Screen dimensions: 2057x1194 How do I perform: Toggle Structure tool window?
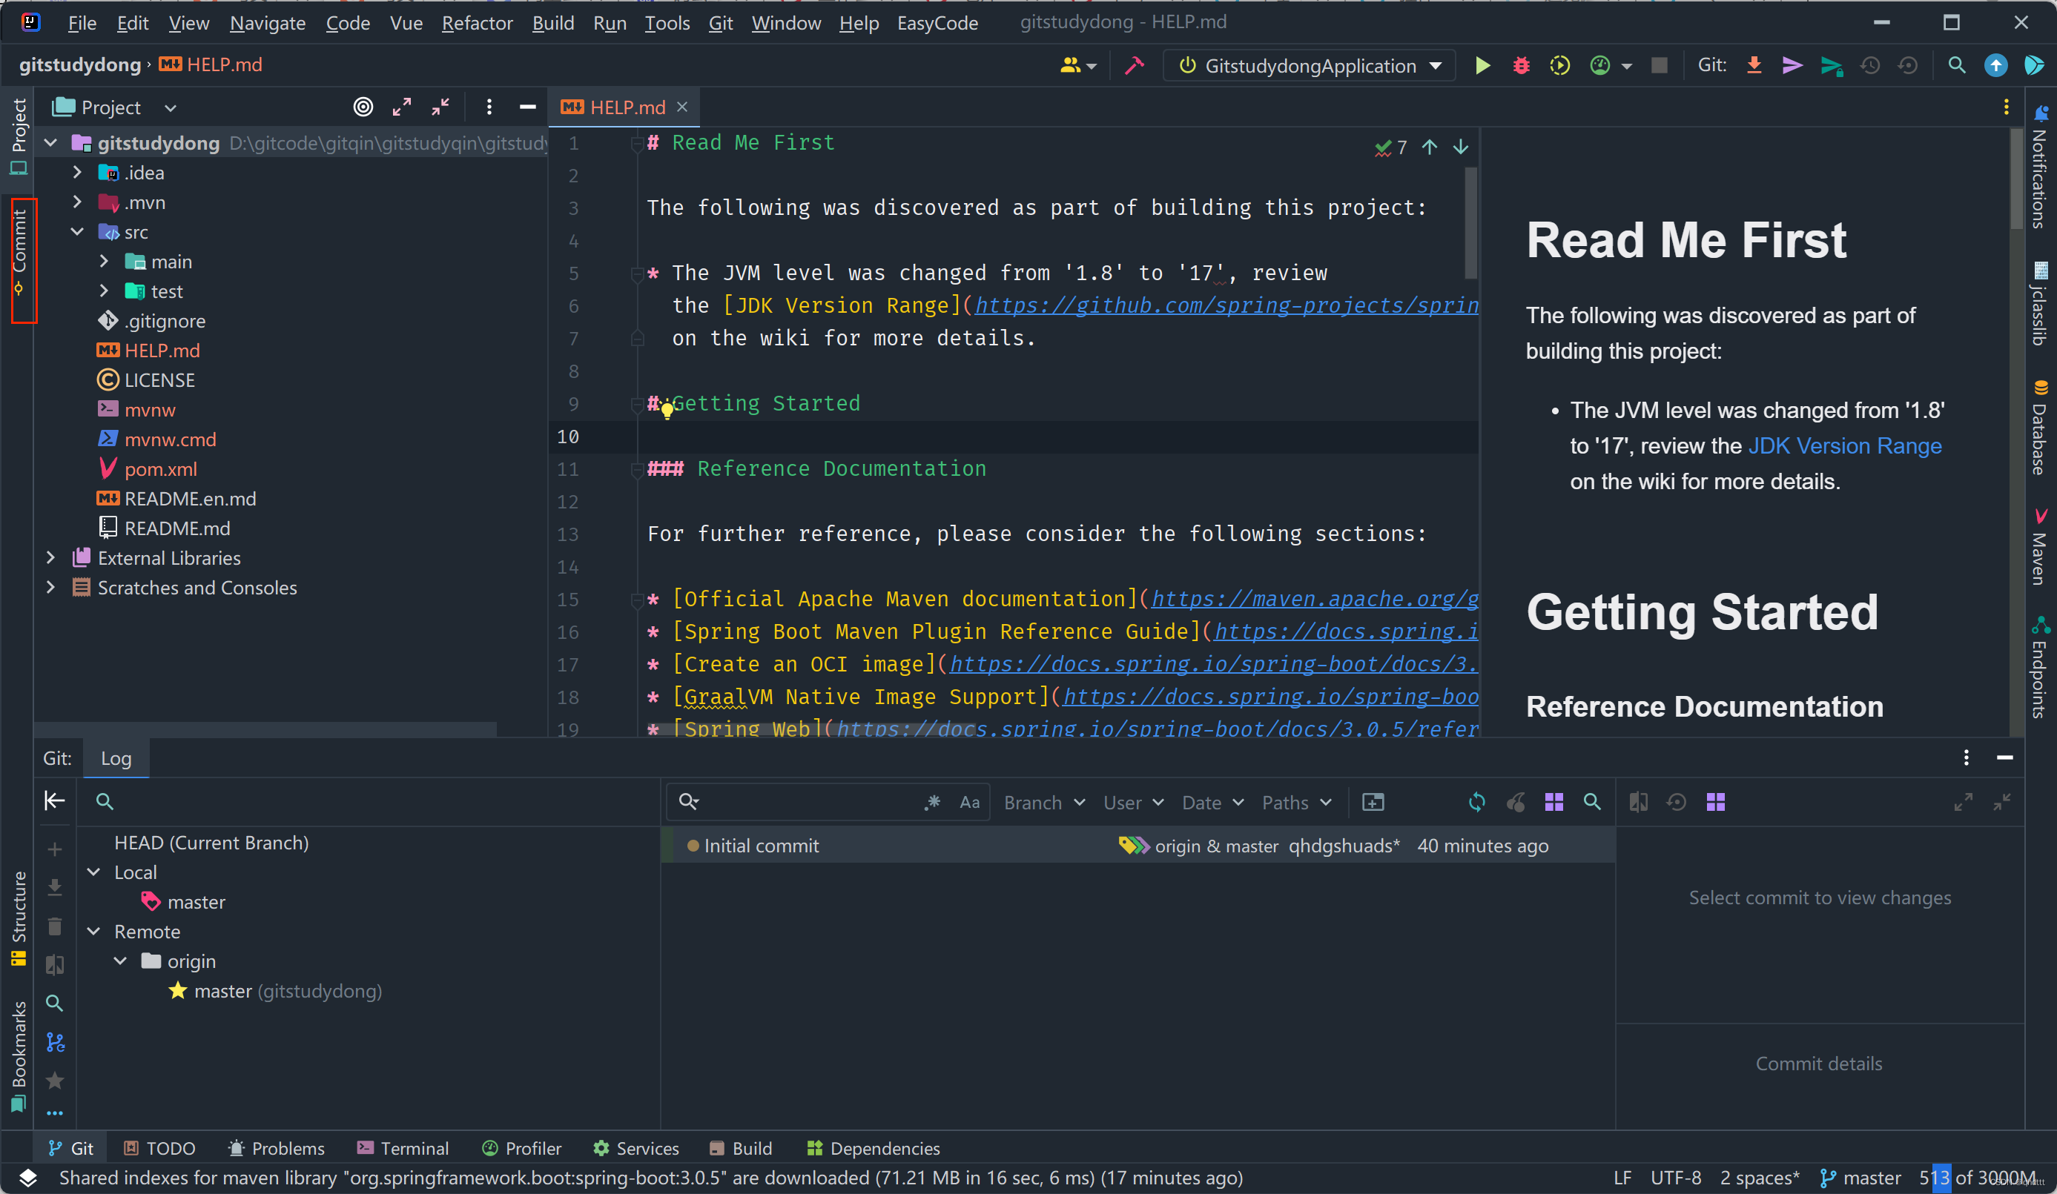point(19,918)
